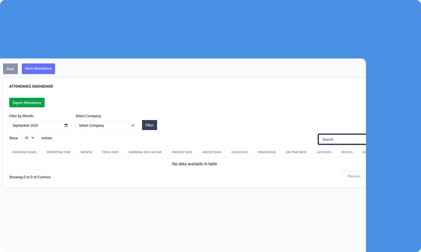Viewport: 421px width, 252px height.
Task: Go to the Previous page of entries
Action: click(x=353, y=176)
